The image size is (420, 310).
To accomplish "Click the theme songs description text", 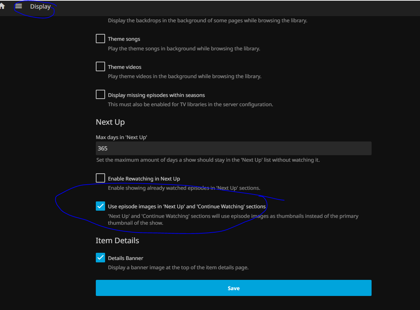I will tap(184, 49).
